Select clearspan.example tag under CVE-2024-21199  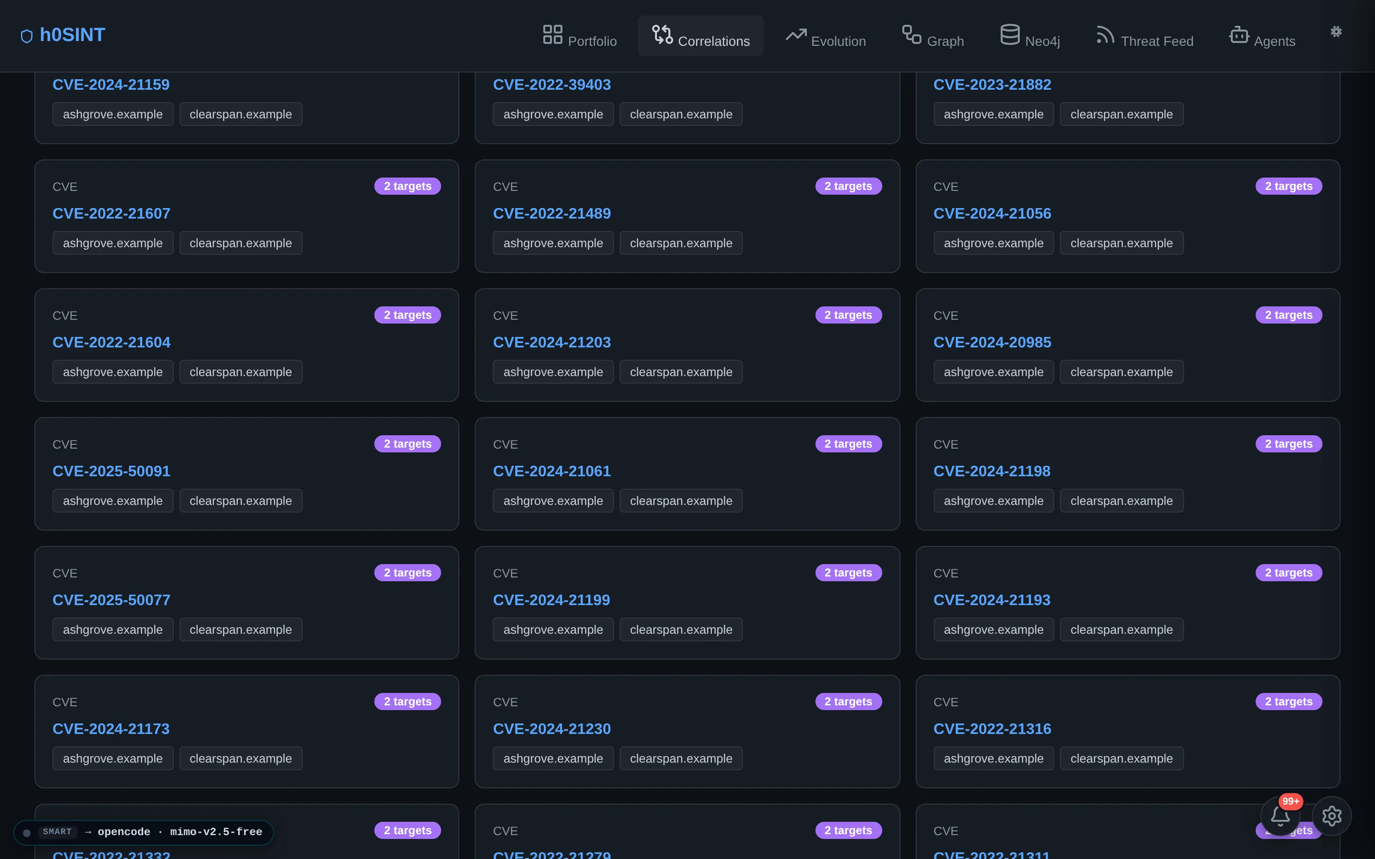point(681,630)
